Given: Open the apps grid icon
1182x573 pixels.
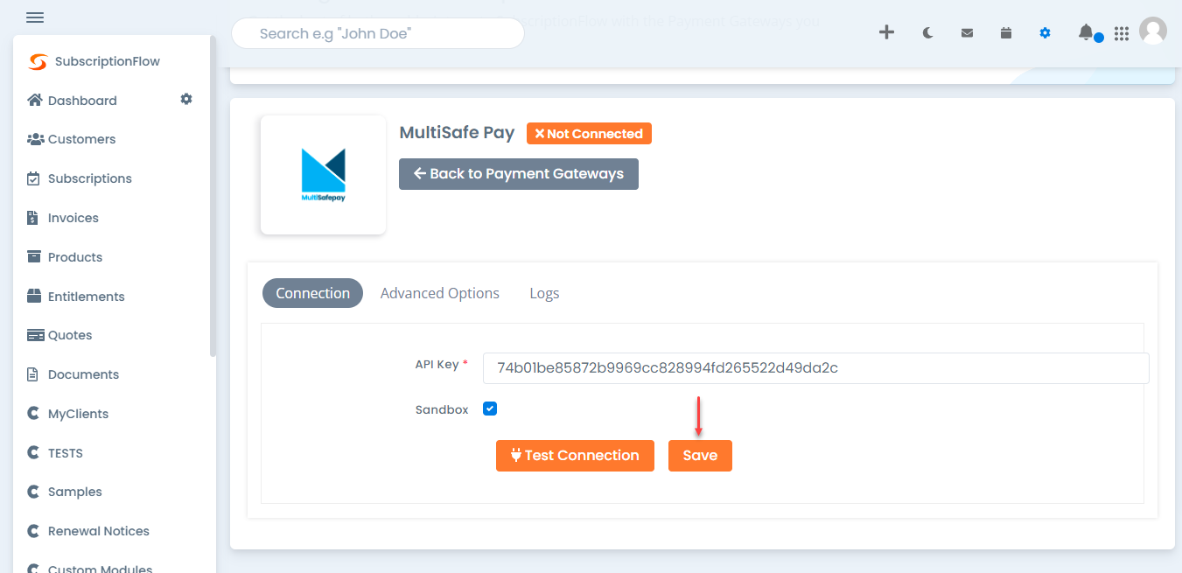Looking at the screenshot, I should click(1122, 33).
